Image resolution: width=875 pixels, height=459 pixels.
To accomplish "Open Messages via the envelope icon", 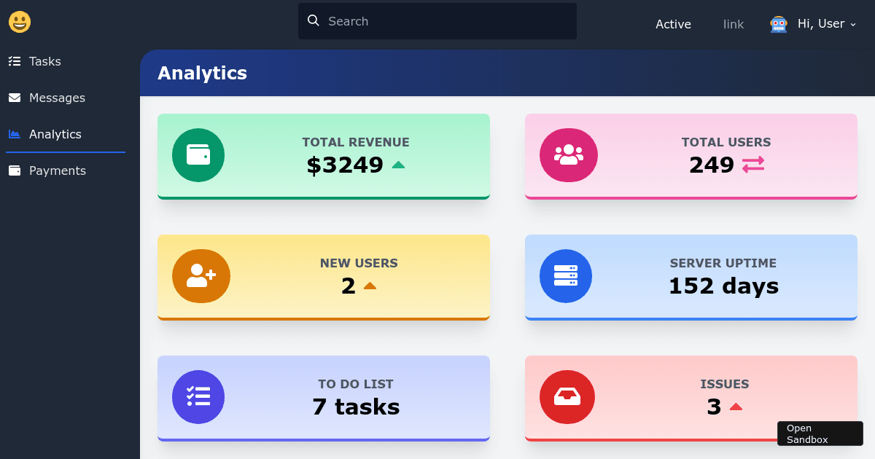I will click(x=15, y=98).
